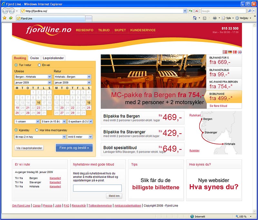
Task: Open the Retur route dropdown Hirtshals - Bergen
Action: click(x=72, y=77)
